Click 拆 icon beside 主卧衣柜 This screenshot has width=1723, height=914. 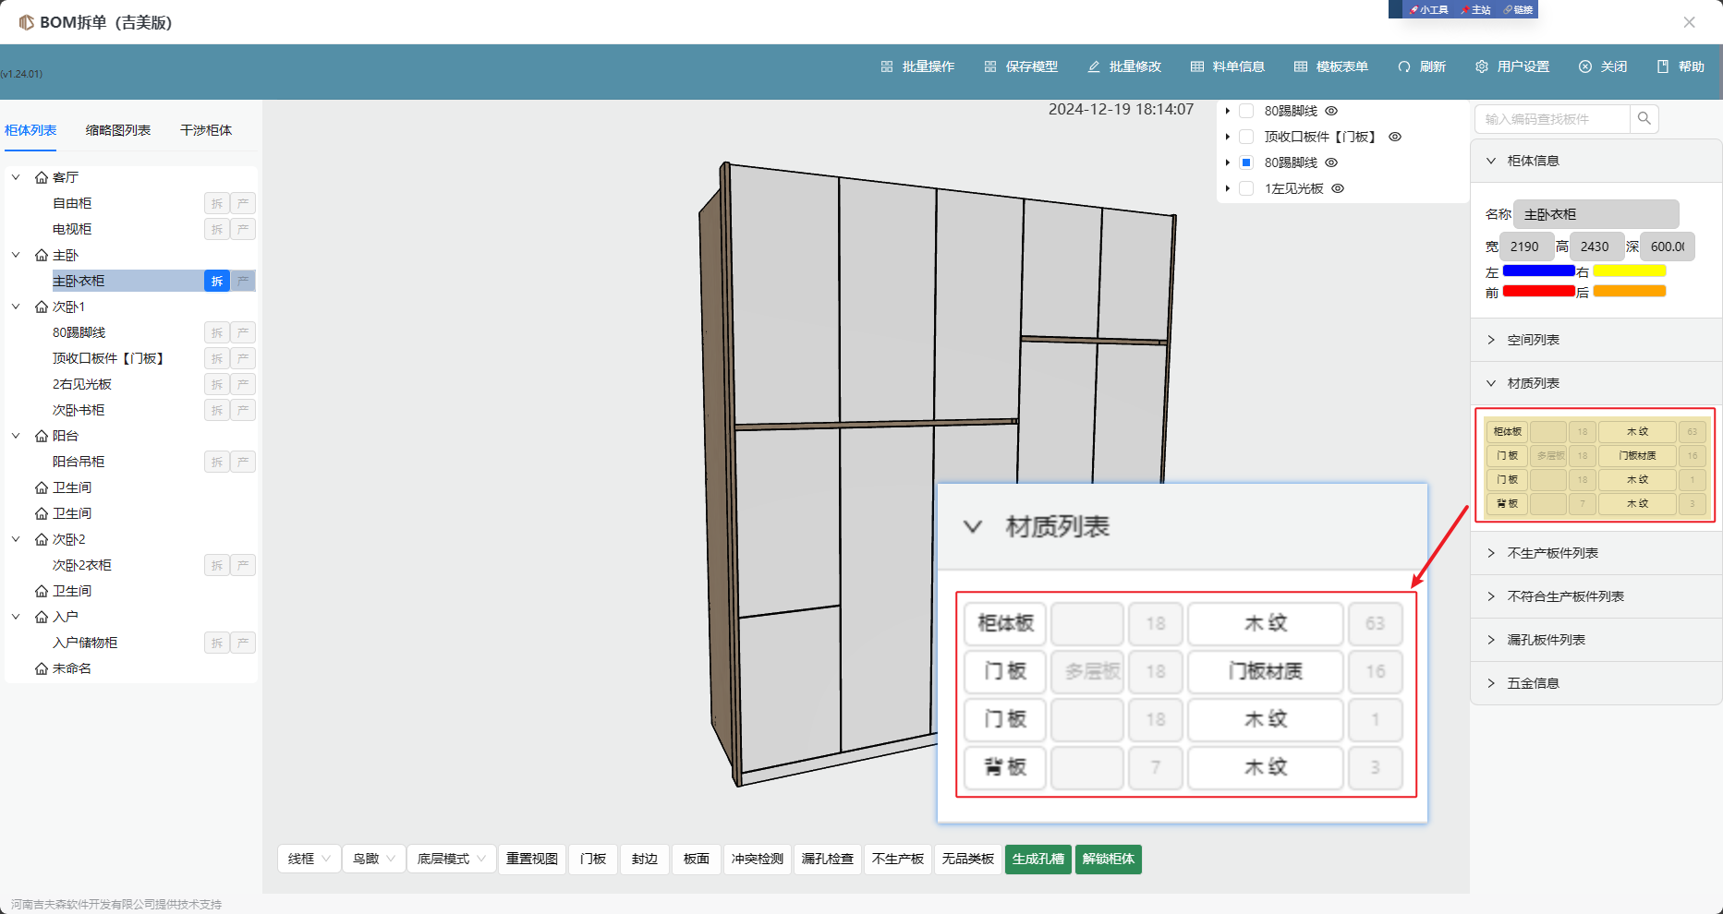(216, 281)
